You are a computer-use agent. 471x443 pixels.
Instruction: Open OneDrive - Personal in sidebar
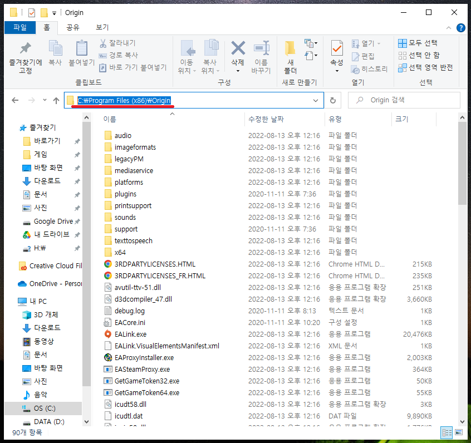click(50, 284)
